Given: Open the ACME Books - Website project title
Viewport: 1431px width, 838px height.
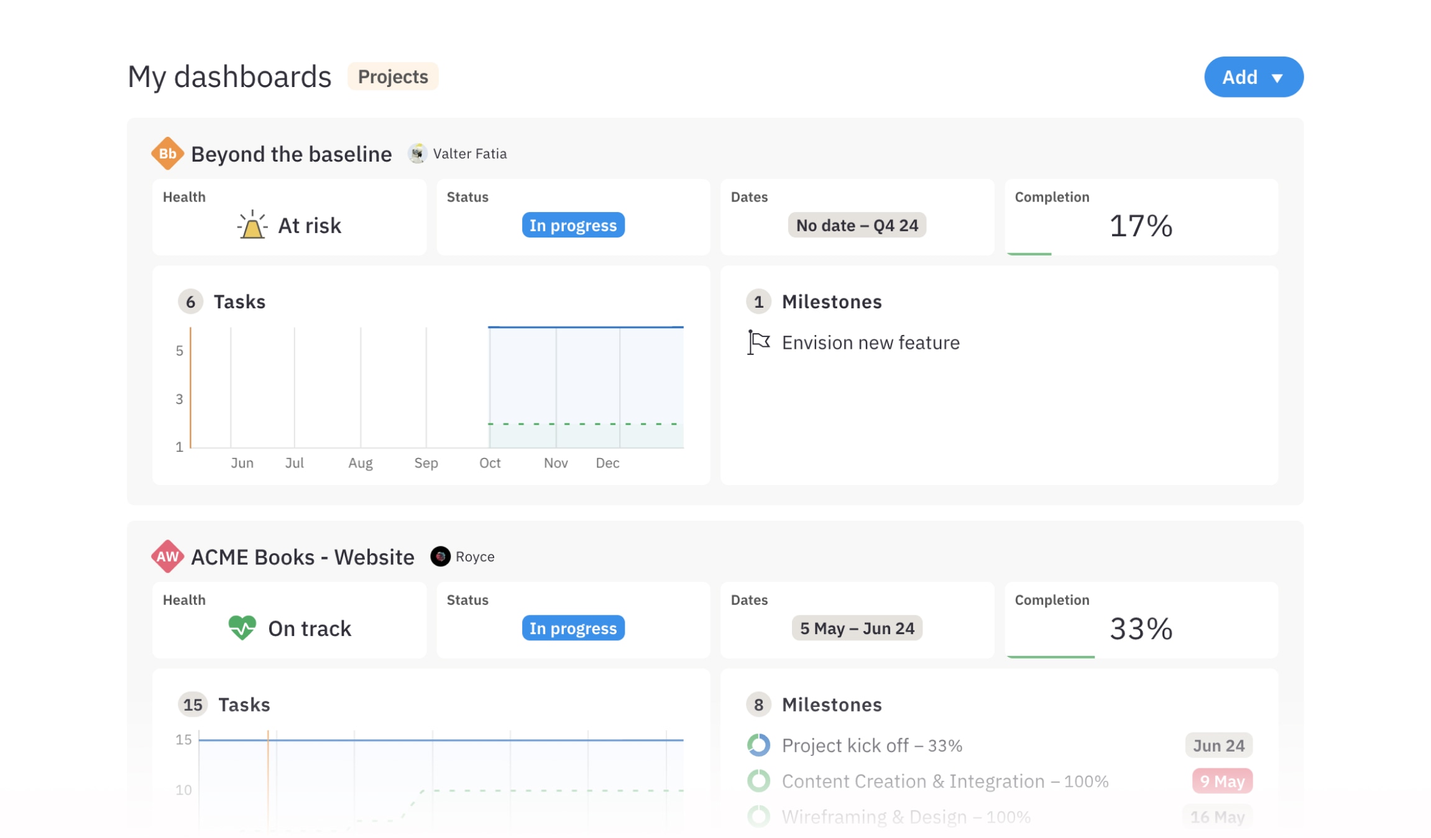Looking at the screenshot, I should pyautogui.click(x=302, y=557).
